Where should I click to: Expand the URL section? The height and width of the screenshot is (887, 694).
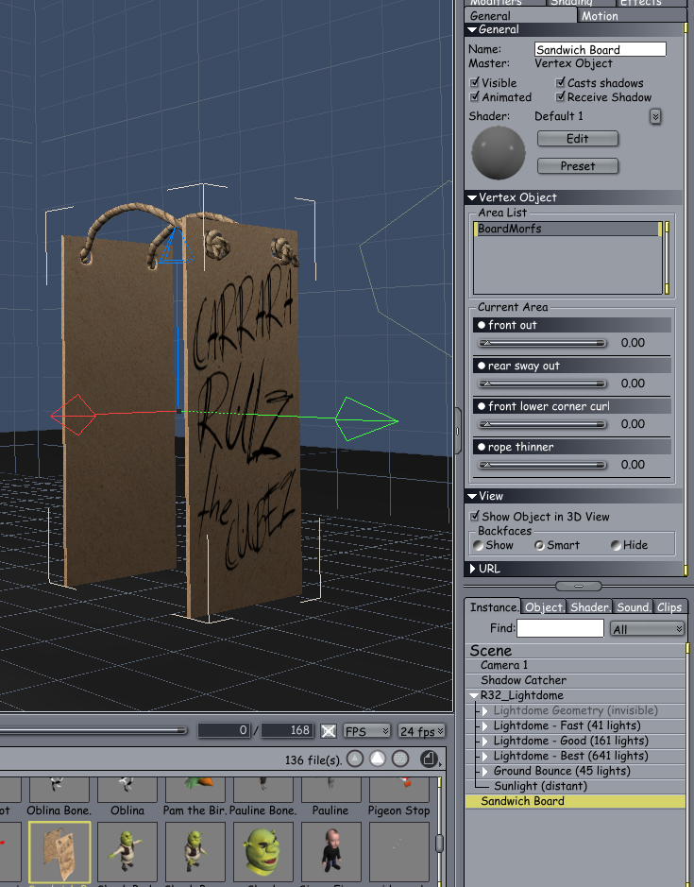(472, 569)
